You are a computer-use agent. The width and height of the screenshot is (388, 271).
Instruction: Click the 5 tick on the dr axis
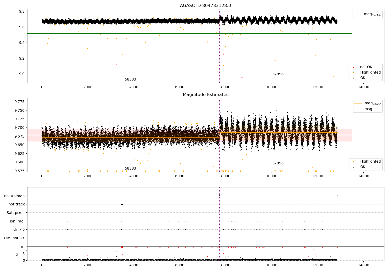point(24,254)
